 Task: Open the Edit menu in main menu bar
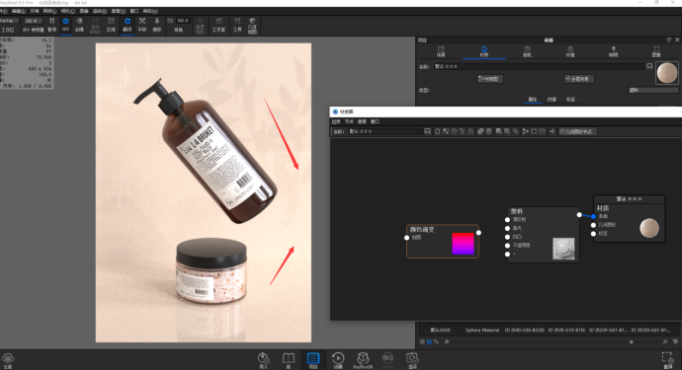[18, 11]
